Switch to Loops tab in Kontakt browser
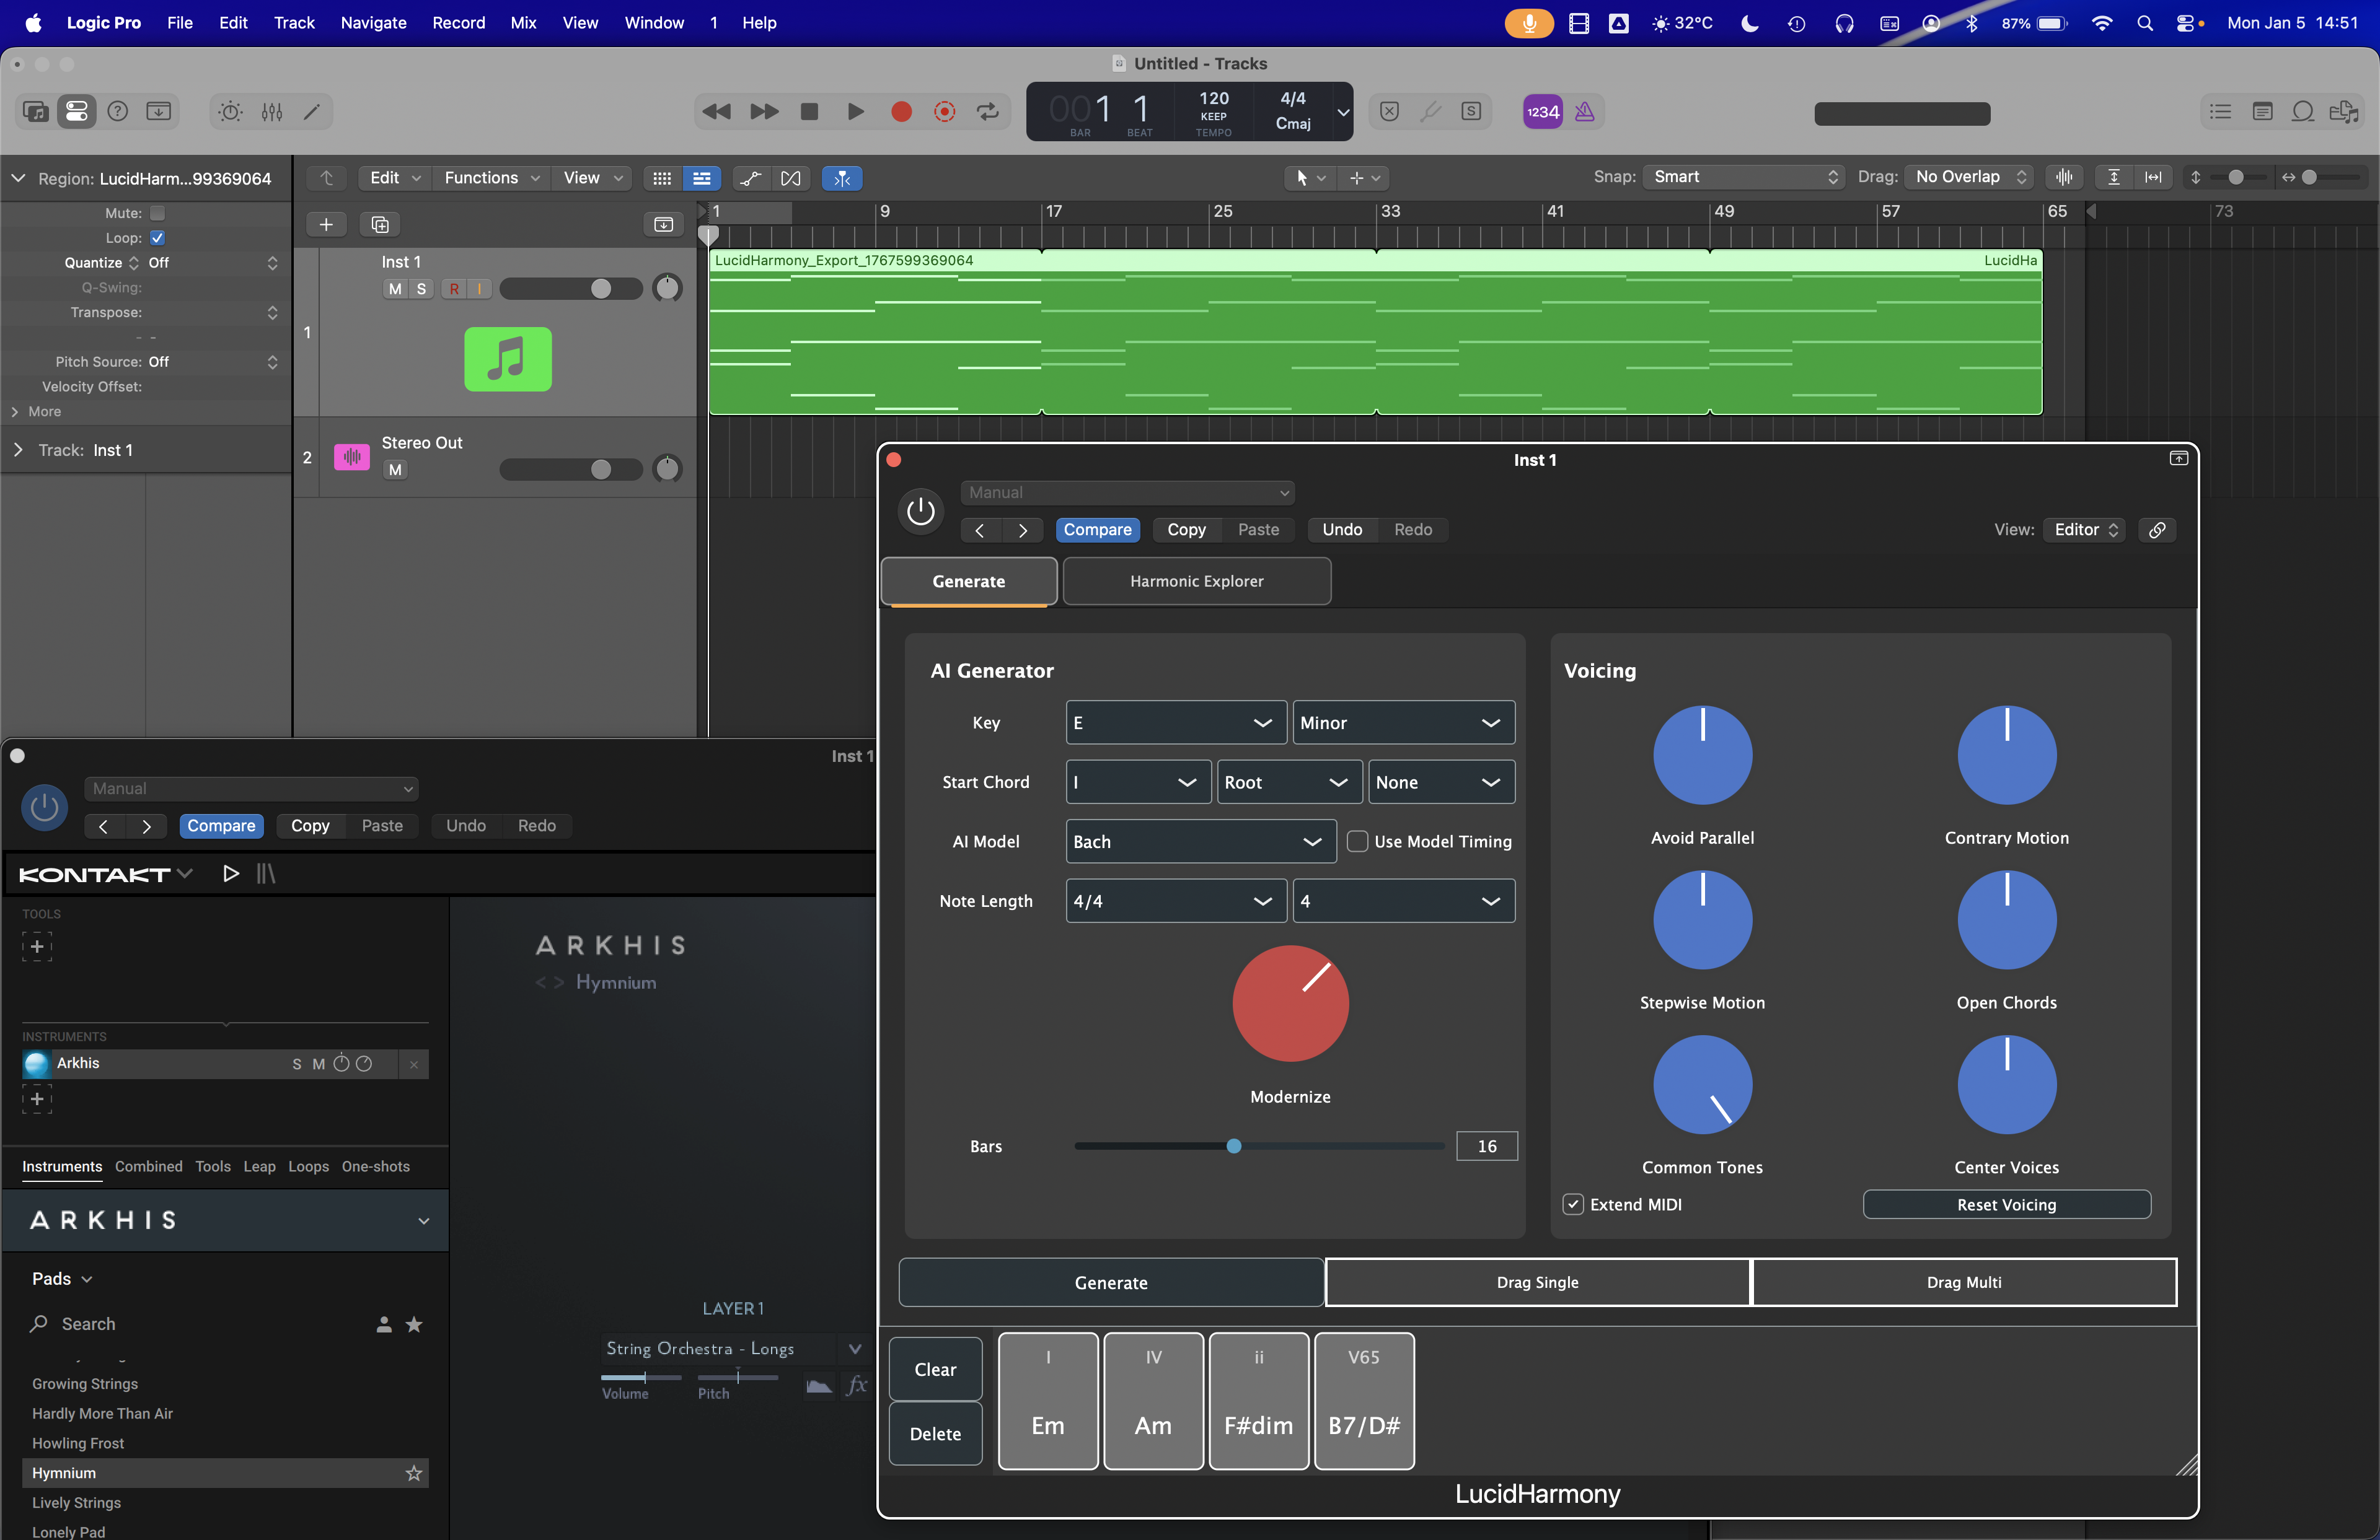2380x1540 pixels. (x=308, y=1166)
